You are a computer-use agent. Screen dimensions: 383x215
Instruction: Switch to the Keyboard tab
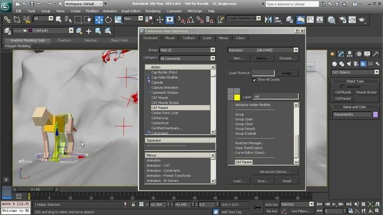(x=150, y=38)
